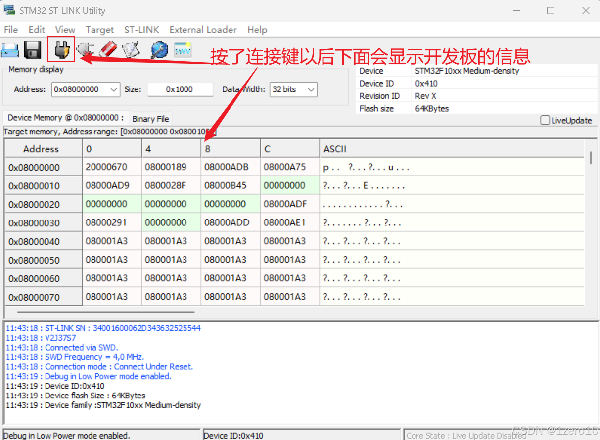This screenshot has height=440, width=600.
Task: Select cell 08000A75
Action: [x=290, y=167]
